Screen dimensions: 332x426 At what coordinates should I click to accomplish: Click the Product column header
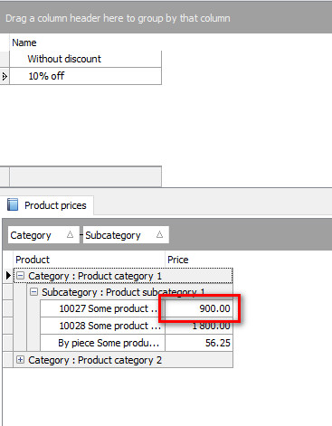pos(90,260)
